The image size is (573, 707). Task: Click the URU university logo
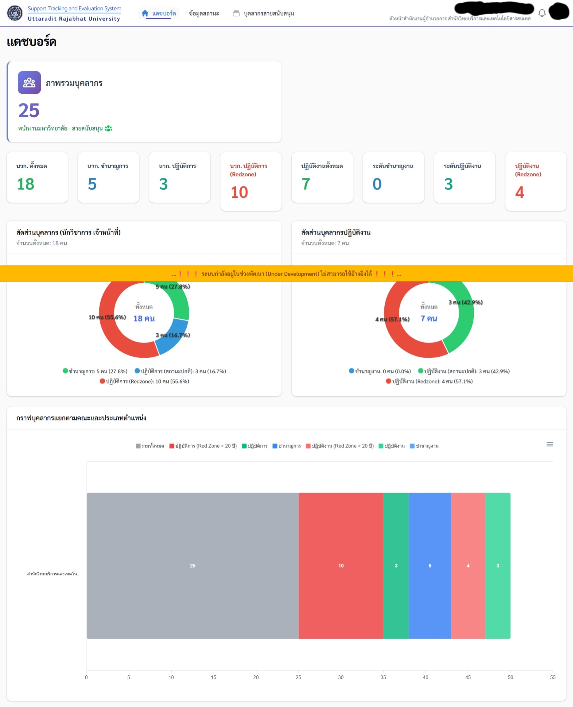(15, 13)
